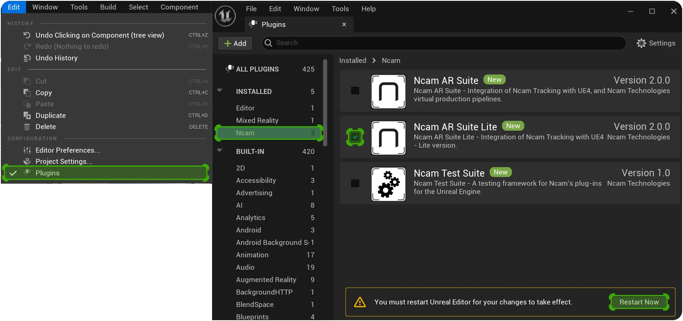The image size is (683, 321).
Task: Click the Unreal Engine logo icon
Action: 225,16
